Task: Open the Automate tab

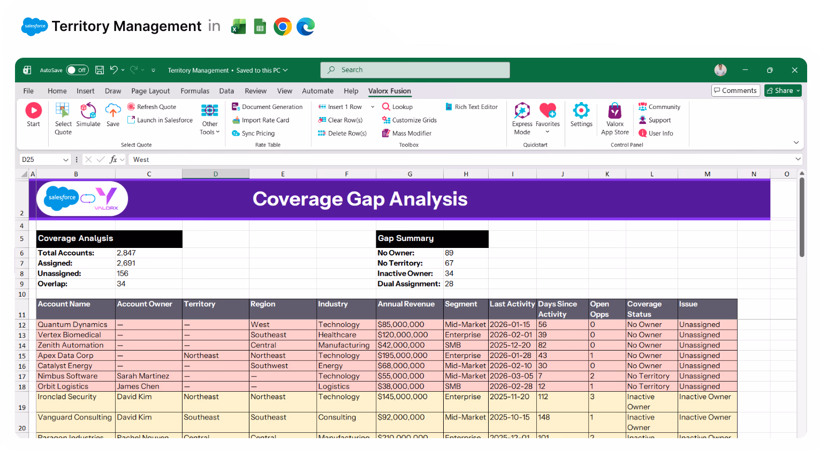Action: point(317,91)
